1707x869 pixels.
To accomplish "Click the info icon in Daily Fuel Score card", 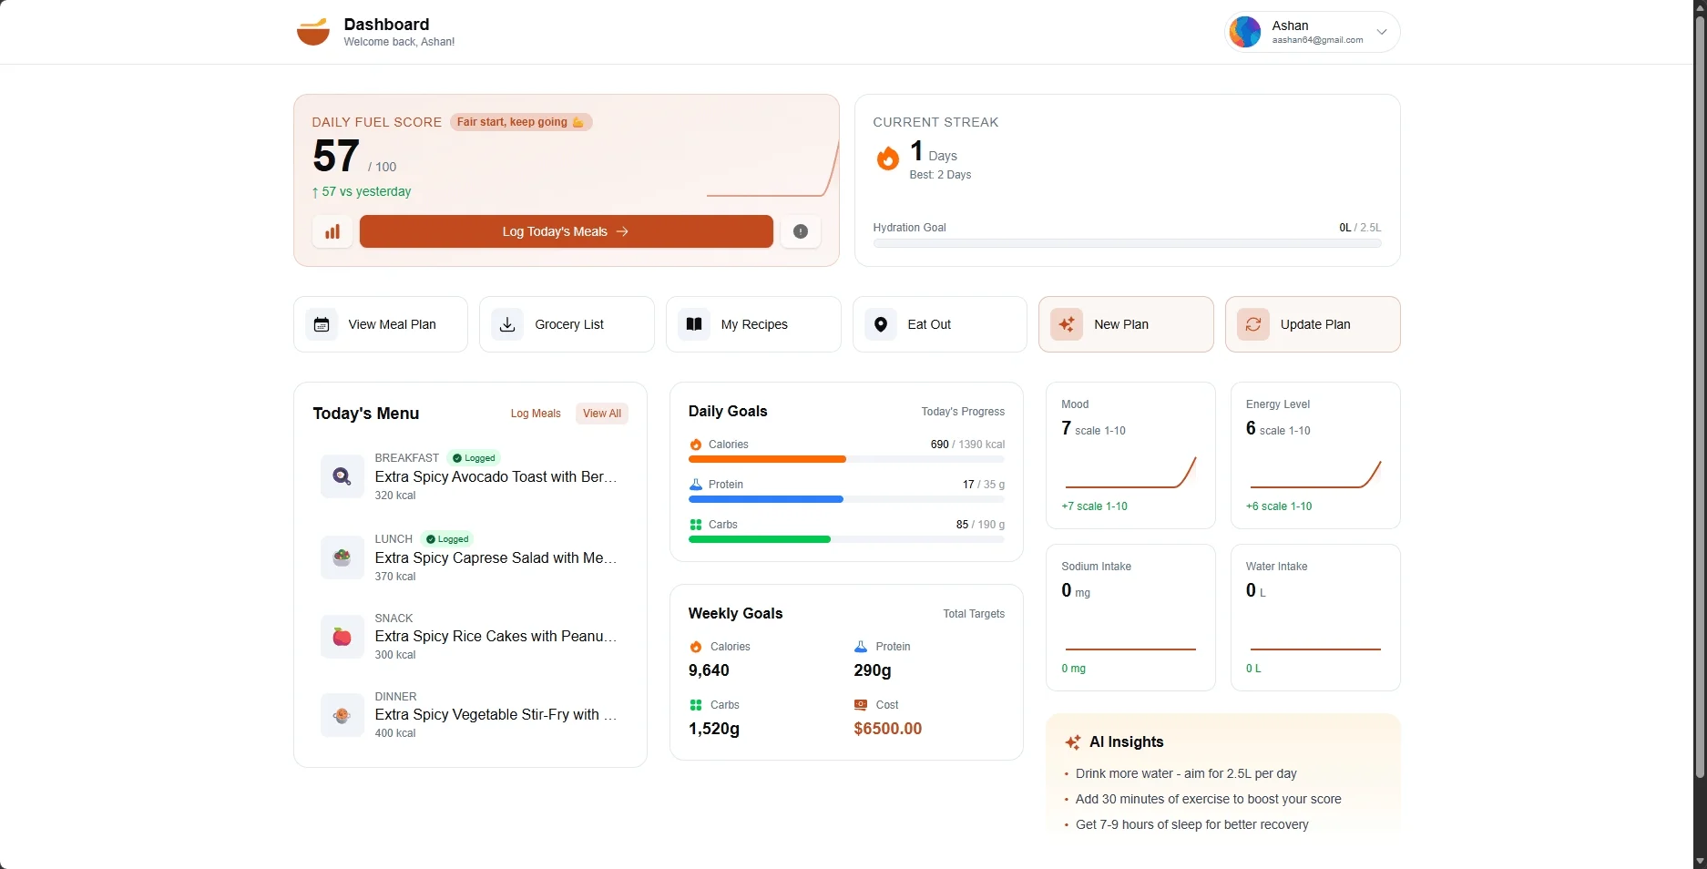I will point(801,231).
